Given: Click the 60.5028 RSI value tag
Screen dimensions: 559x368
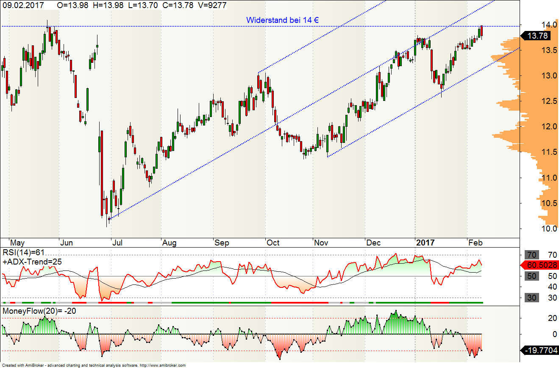Looking at the screenshot, I should (x=539, y=265).
